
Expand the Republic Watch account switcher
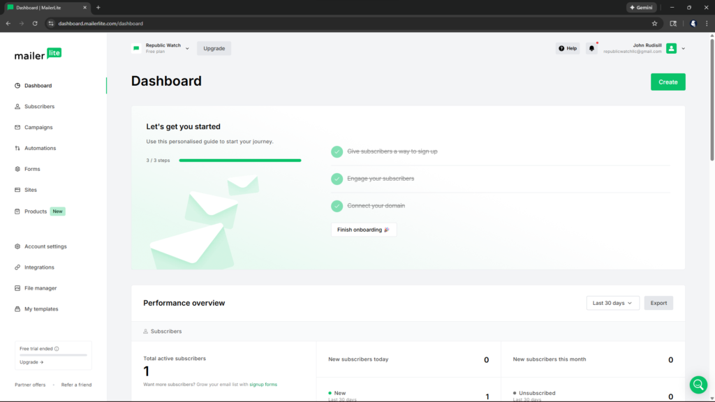[x=187, y=49]
